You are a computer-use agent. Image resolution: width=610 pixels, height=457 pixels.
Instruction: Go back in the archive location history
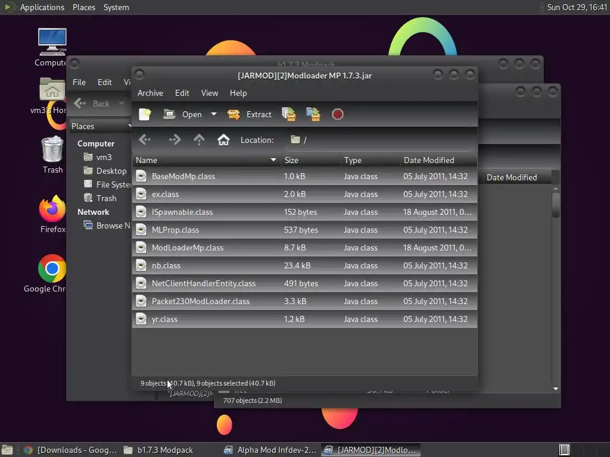(x=145, y=139)
